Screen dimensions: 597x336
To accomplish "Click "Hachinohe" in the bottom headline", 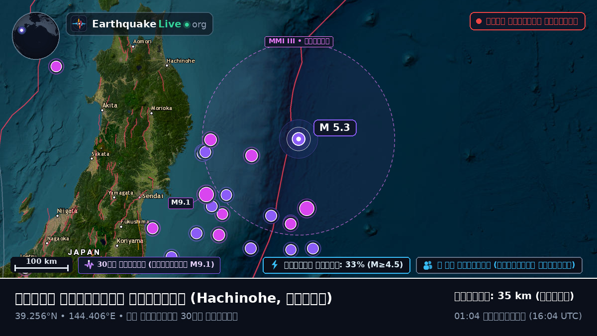I will (236, 298).
